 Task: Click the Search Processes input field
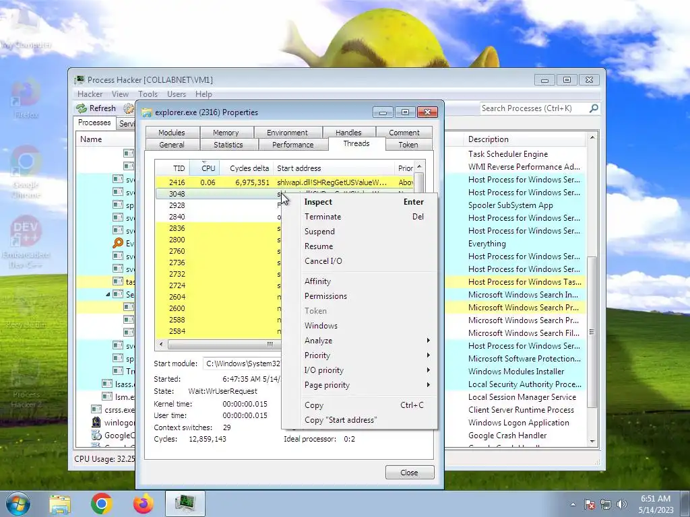tap(534, 108)
